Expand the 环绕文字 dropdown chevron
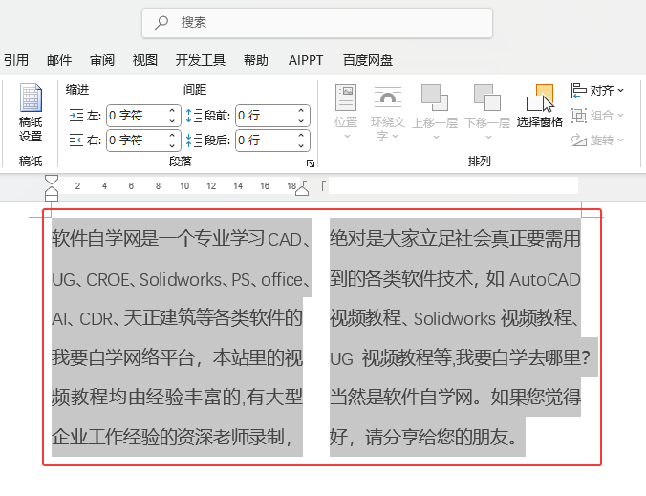646x496 pixels. tap(395, 136)
